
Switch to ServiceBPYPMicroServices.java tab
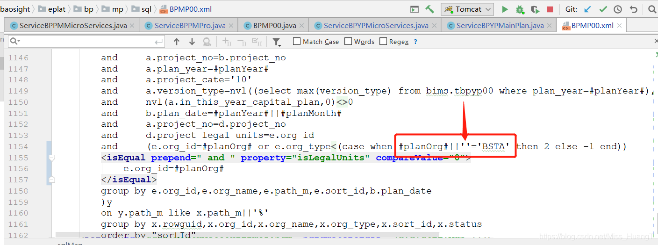[x=376, y=26]
